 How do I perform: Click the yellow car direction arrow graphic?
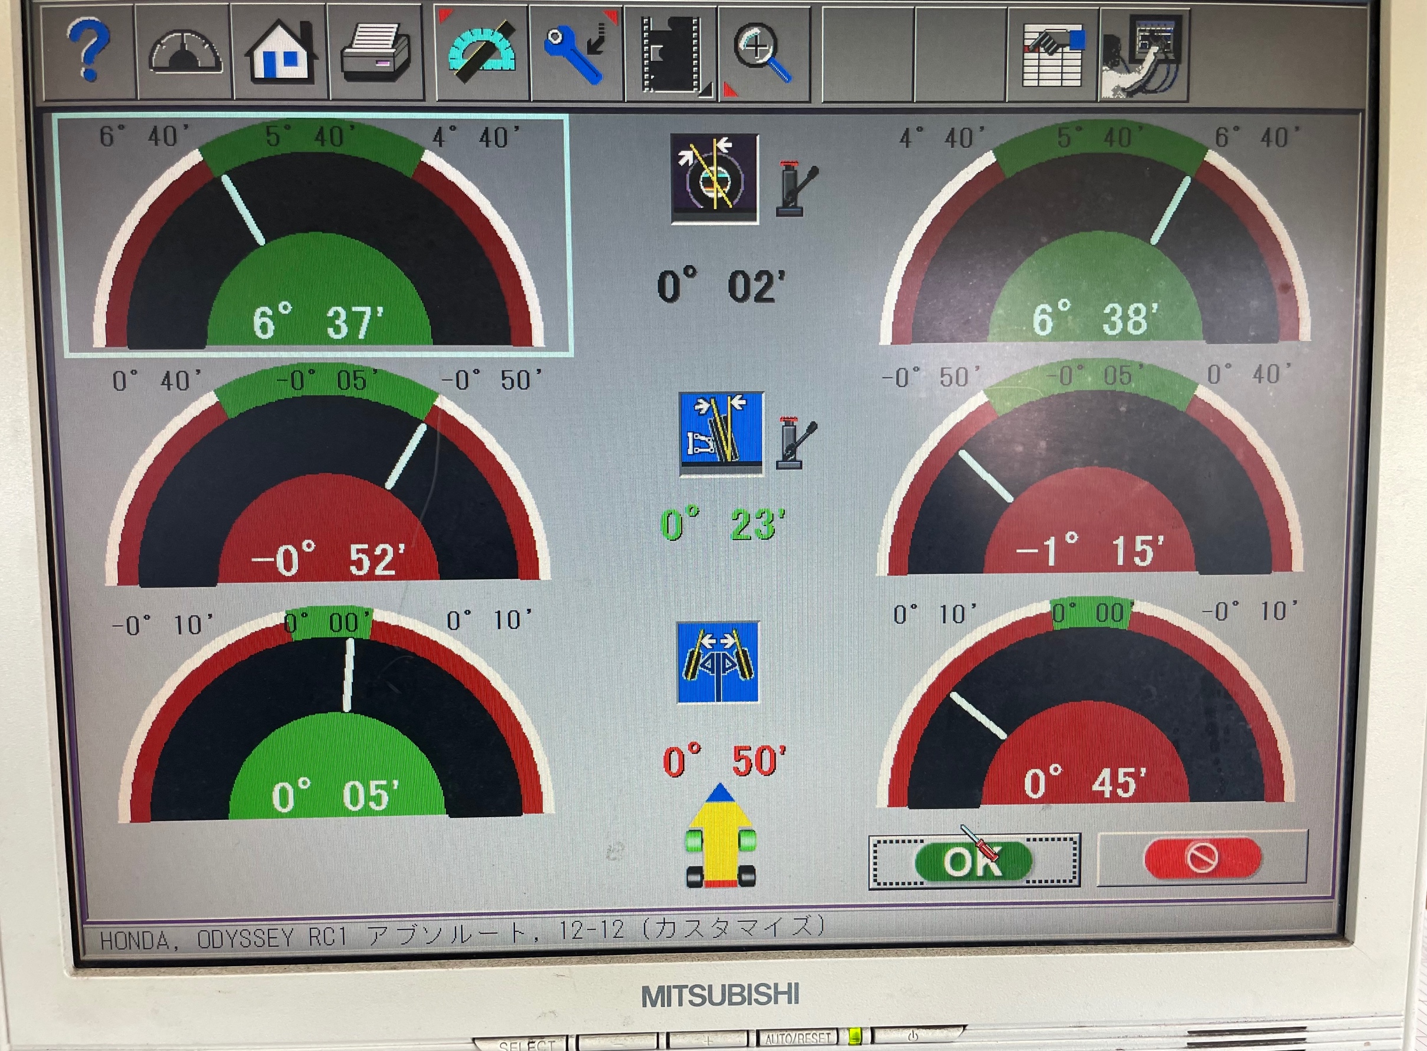click(720, 837)
